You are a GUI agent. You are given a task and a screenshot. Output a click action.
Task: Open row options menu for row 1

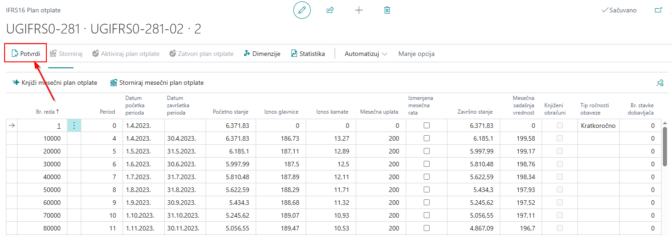click(x=74, y=126)
